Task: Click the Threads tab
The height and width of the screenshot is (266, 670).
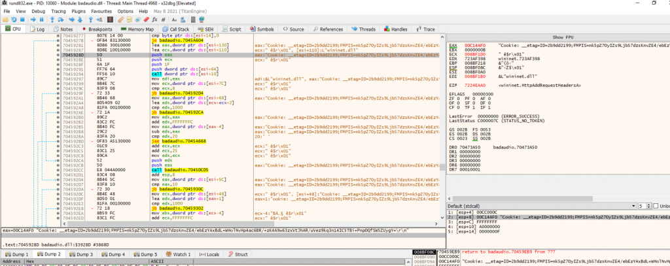Action: coord(364,29)
